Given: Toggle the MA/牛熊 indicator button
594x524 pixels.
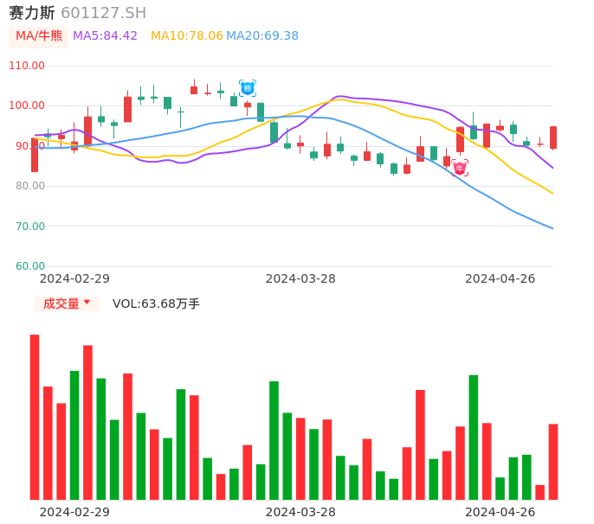Looking at the screenshot, I should 39,36.
